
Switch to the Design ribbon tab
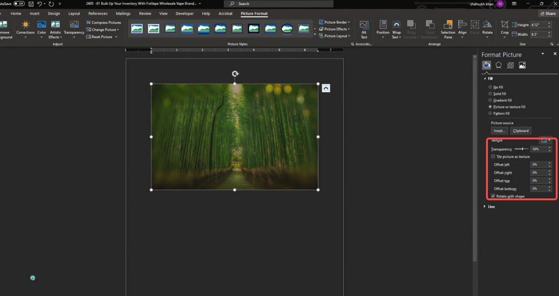point(54,13)
